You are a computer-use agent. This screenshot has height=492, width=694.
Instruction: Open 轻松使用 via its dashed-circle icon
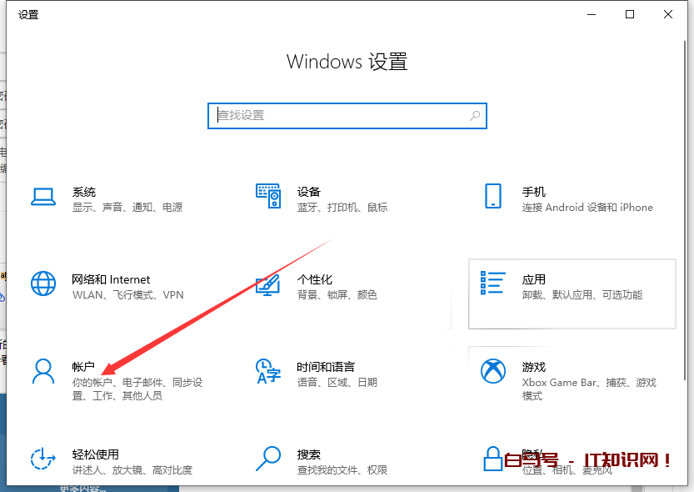[42, 459]
